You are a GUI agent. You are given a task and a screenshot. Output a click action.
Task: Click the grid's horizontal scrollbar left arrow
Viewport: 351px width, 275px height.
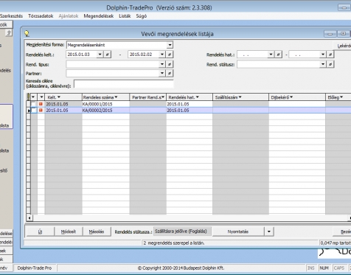pos(29,217)
